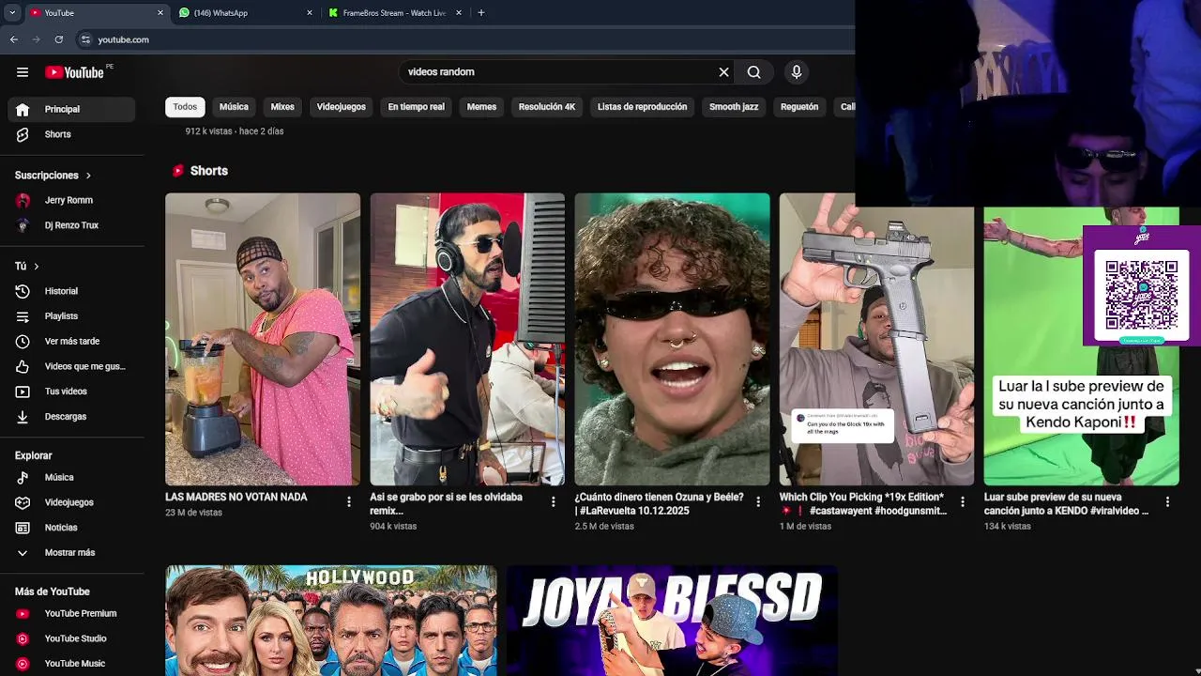Select the Videojuegos filter chip

click(x=342, y=107)
